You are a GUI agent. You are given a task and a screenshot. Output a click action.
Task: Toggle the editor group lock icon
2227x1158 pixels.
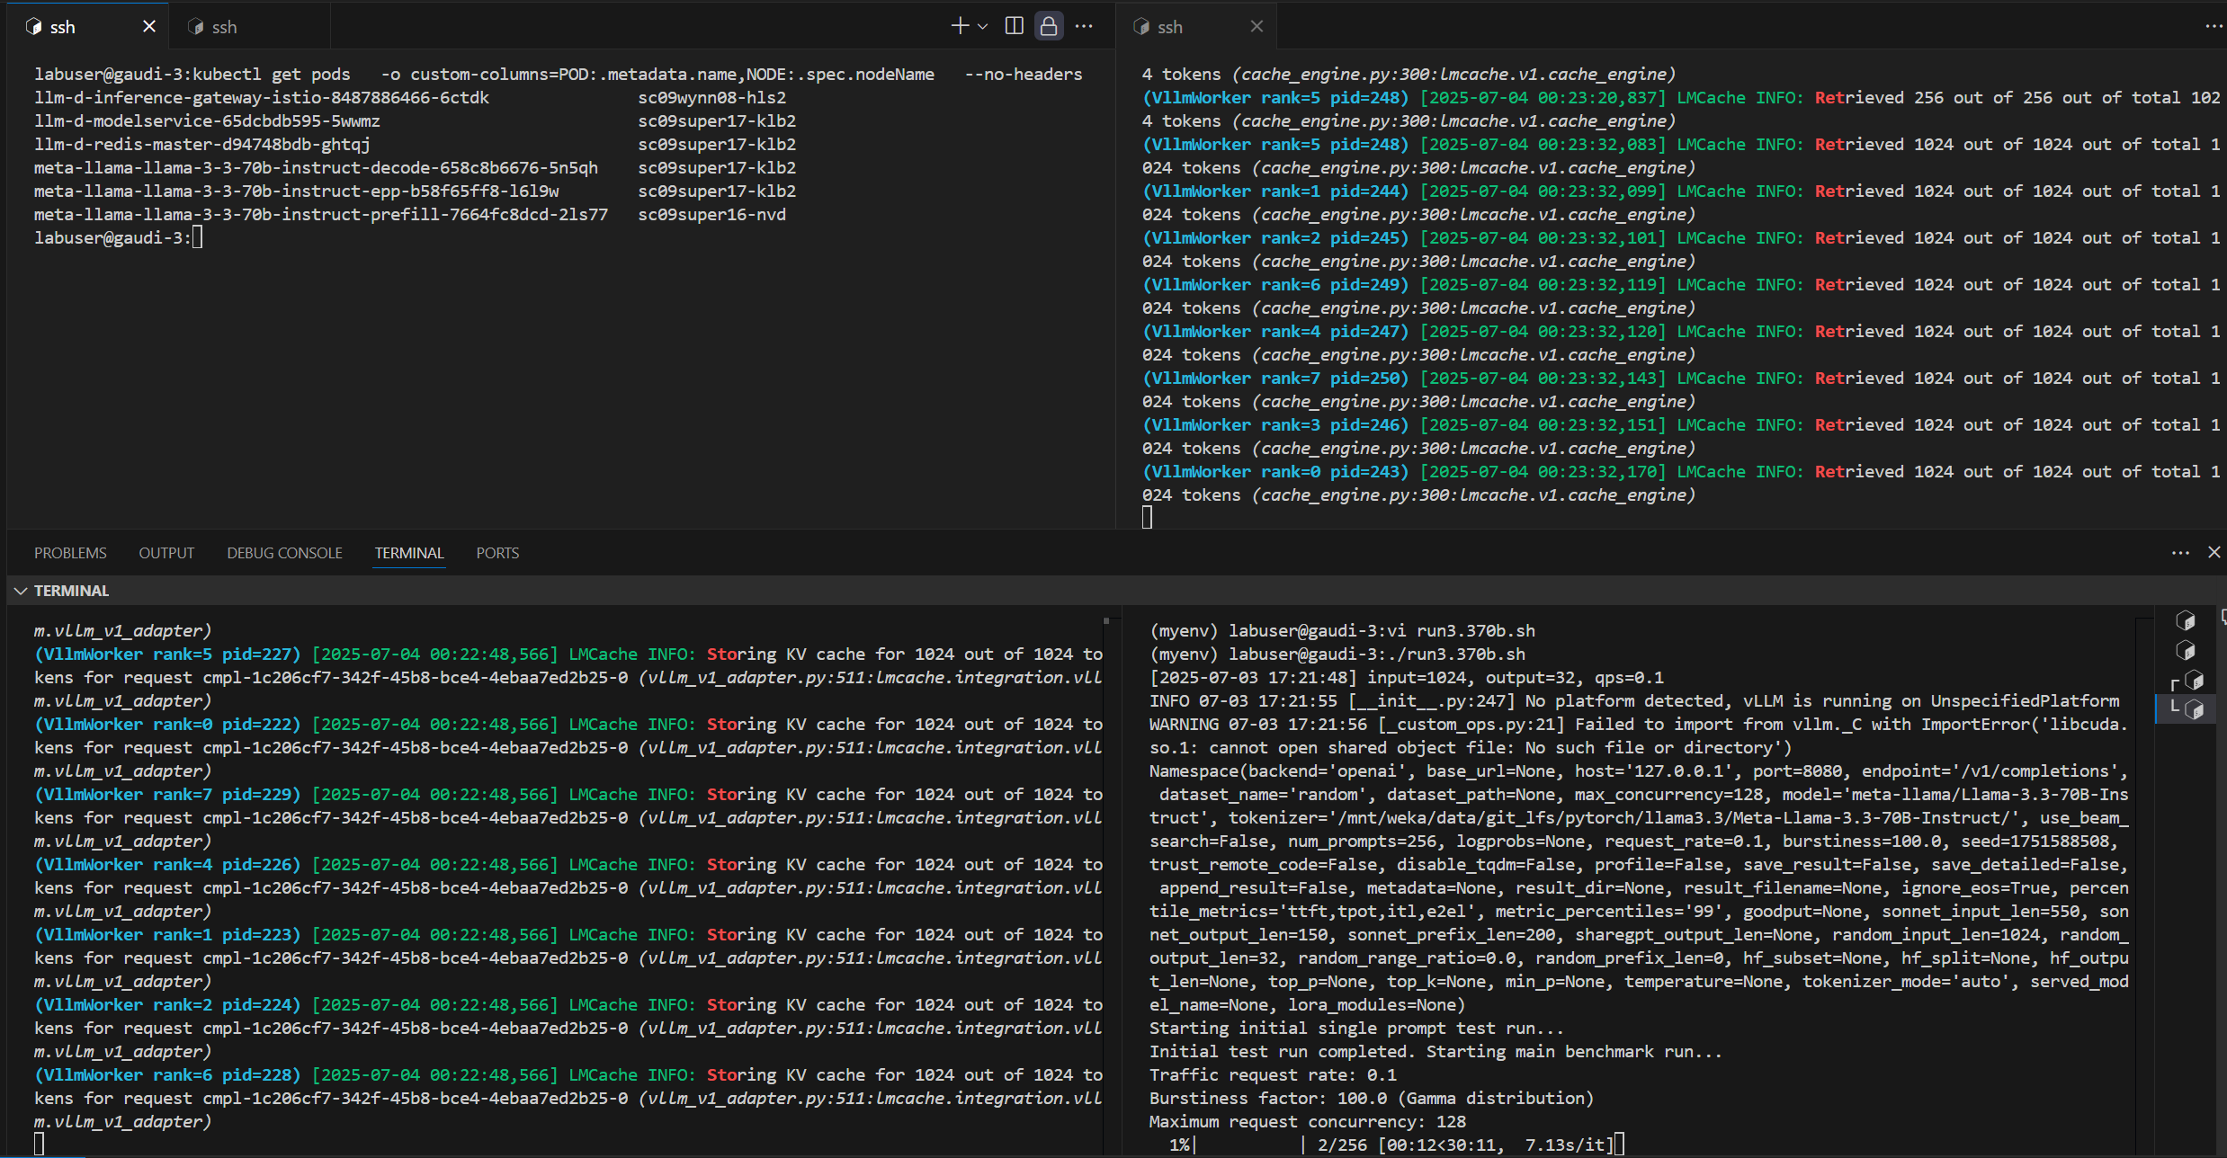point(1049,26)
